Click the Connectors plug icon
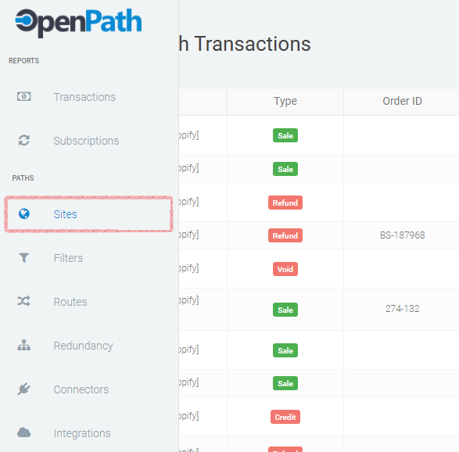This screenshot has height=452, width=459. (23, 389)
